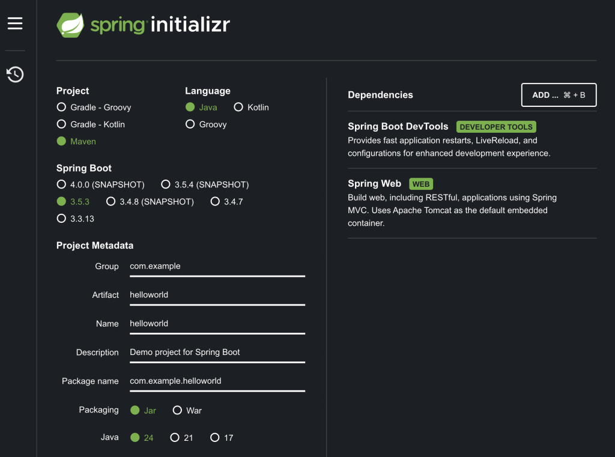615x457 pixels.
Task: Click the Description input field
Action: tap(217, 353)
